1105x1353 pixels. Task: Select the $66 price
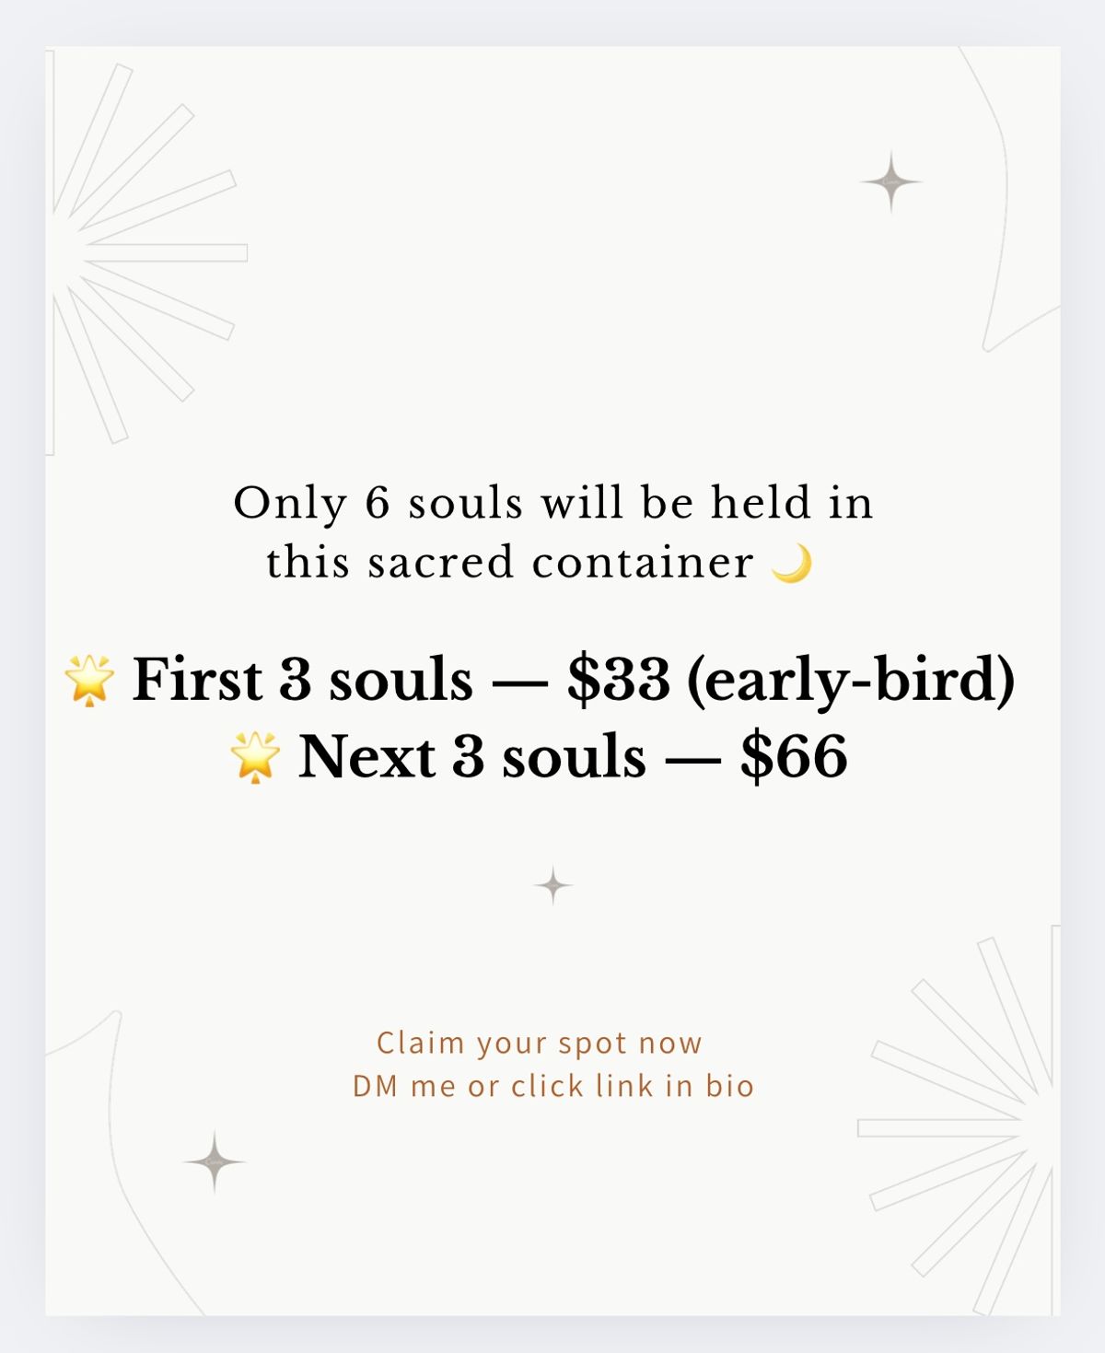[x=794, y=757]
